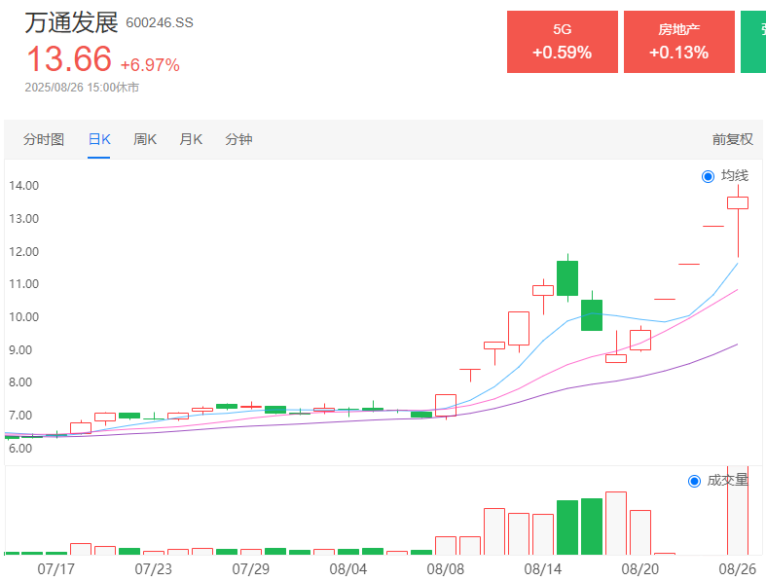Switch to the 分时图 tab
This screenshot has height=581, width=766.
[44, 140]
